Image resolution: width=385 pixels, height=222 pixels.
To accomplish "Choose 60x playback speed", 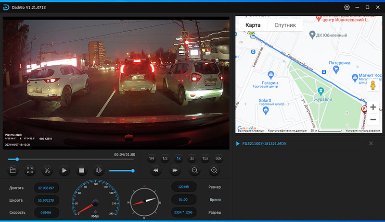I will [218, 158].
